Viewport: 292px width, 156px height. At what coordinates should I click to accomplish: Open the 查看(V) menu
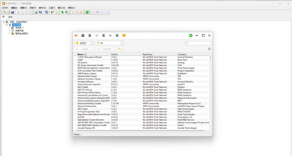[24, 8]
